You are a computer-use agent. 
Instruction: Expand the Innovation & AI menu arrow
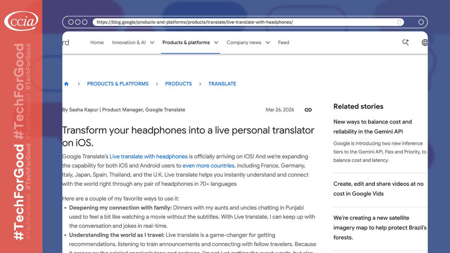152,43
